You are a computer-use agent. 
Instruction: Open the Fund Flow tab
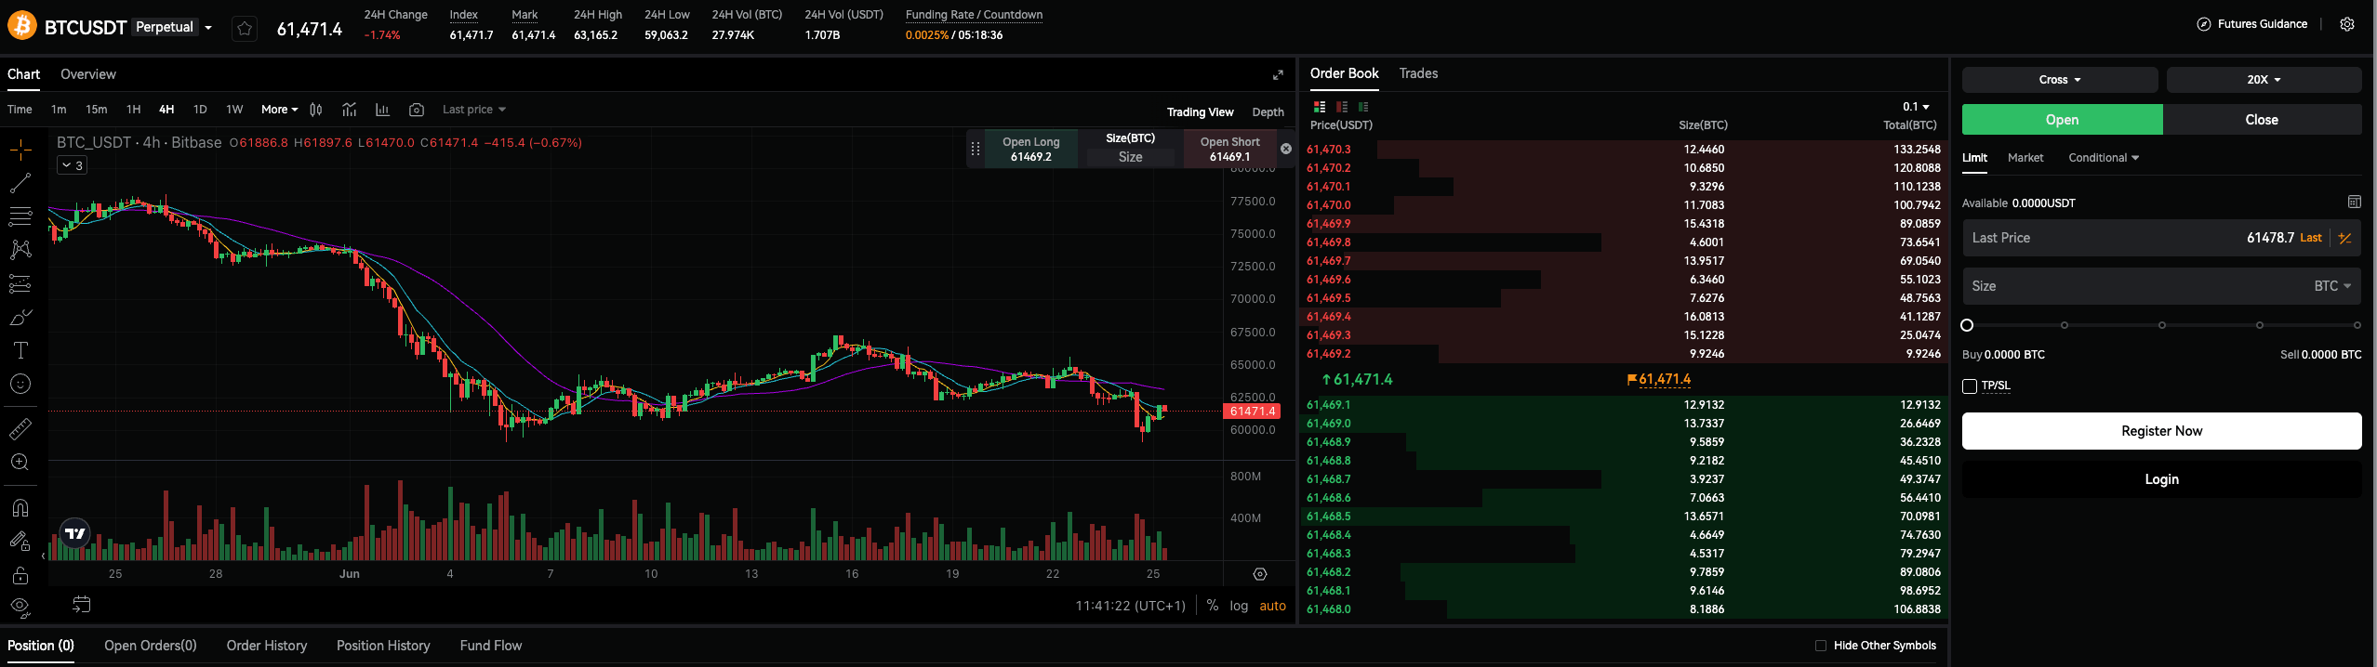[x=490, y=646]
